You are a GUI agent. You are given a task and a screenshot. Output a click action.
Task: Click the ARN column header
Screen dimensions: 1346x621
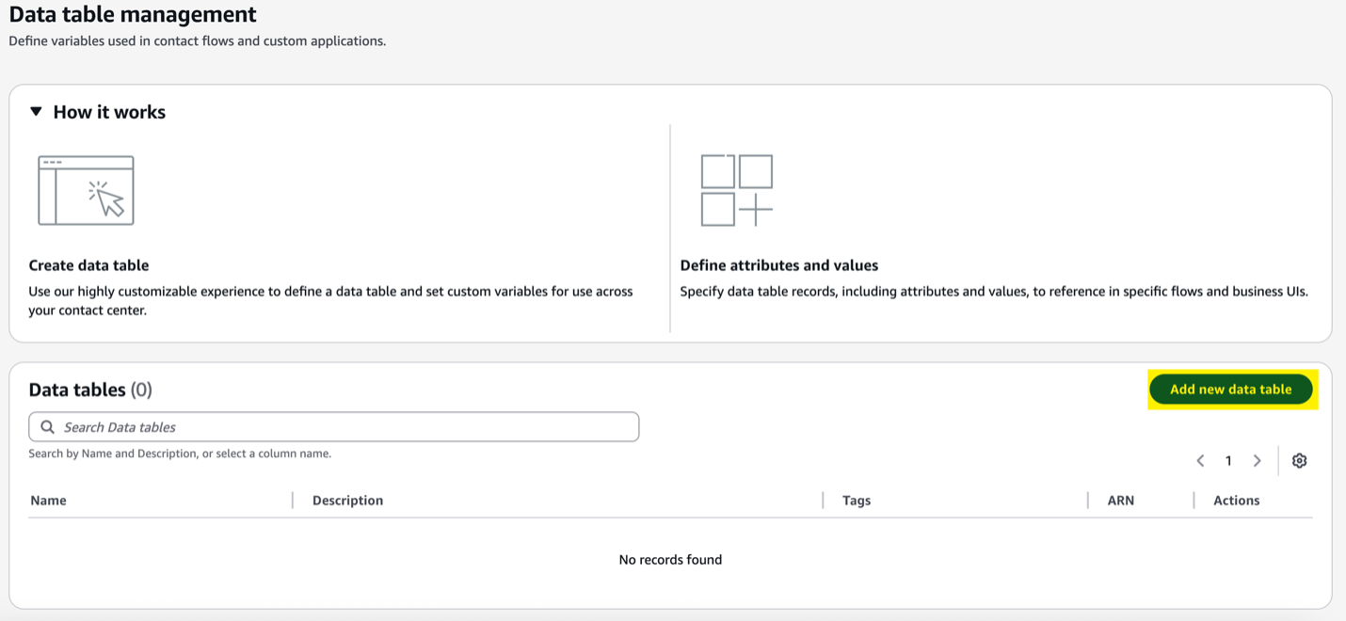(x=1120, y=500)
